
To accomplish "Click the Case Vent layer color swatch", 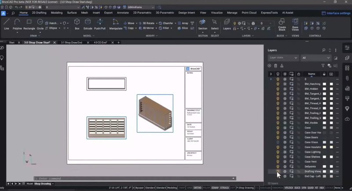I will (x=325, y=162).
